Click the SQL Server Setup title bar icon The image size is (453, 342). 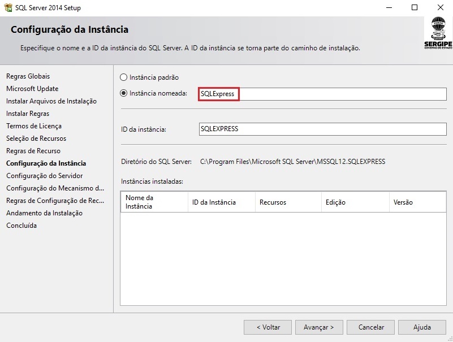[8, 8]
